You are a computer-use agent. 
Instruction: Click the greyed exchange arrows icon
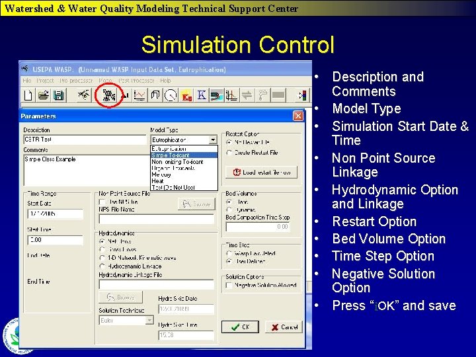(247, 95)
